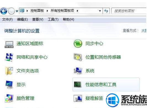Expand the arrow after 控制面板 breadcrumb
Image resolution: width=147 pixels, height=108 pixels.
coord(47,11)
